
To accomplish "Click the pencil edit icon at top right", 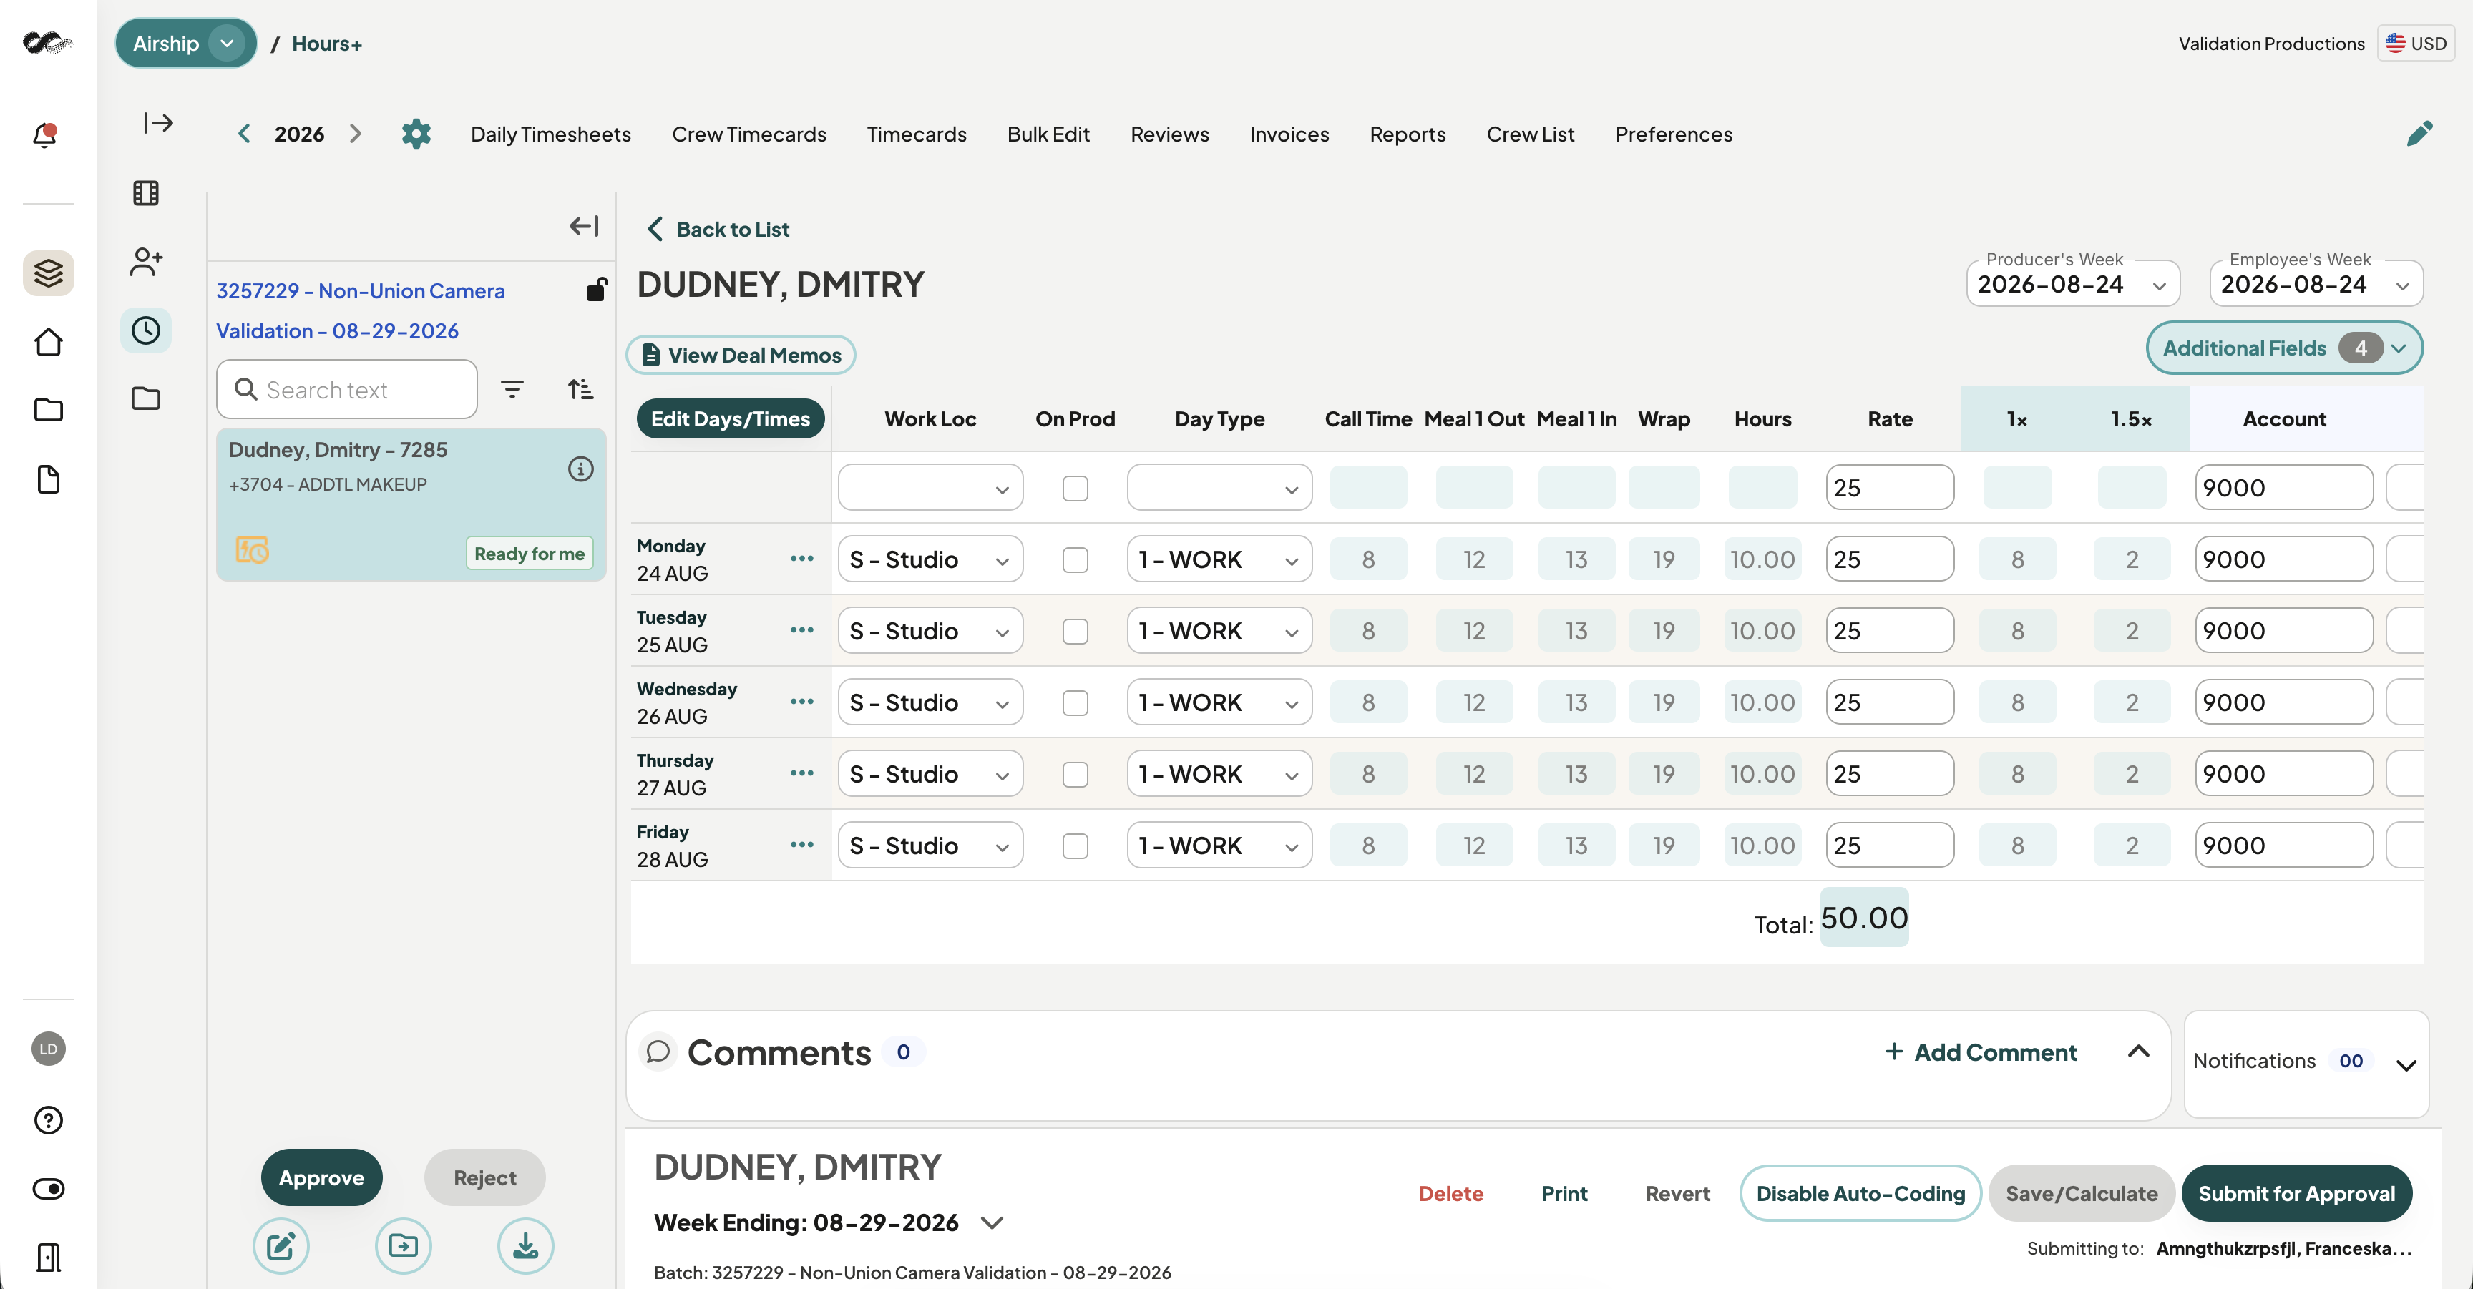I will pyautogui.click(x=2419, y=134).
